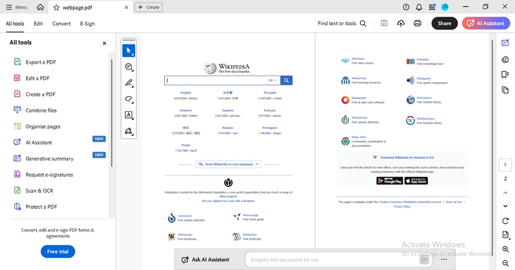Select the text box tool
The width and height of the screenshot is (515, 270).
click(x=129, y=115)
